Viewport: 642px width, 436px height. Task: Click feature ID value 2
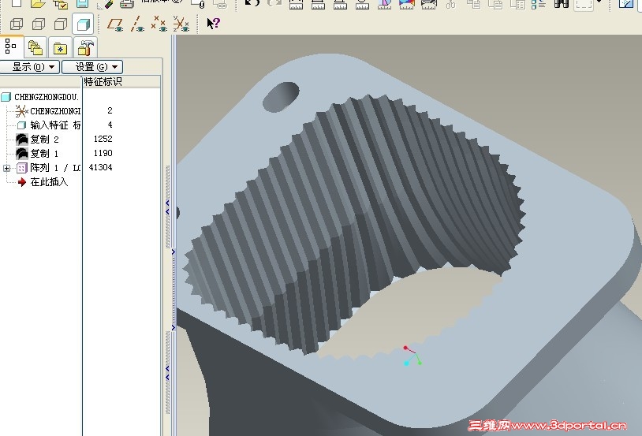[x=110, y=110]
